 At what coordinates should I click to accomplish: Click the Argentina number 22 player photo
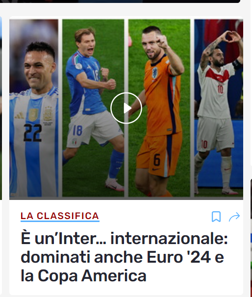tap(34, 108)
